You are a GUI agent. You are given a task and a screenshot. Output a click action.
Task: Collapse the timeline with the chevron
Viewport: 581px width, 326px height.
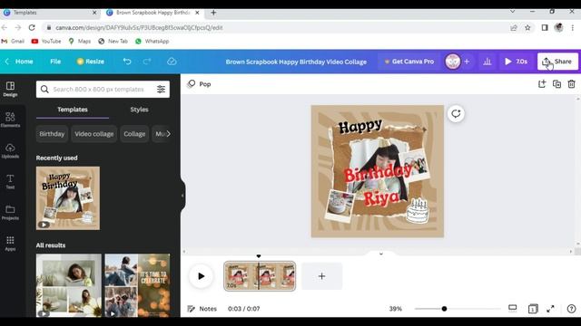coord(381,254)
